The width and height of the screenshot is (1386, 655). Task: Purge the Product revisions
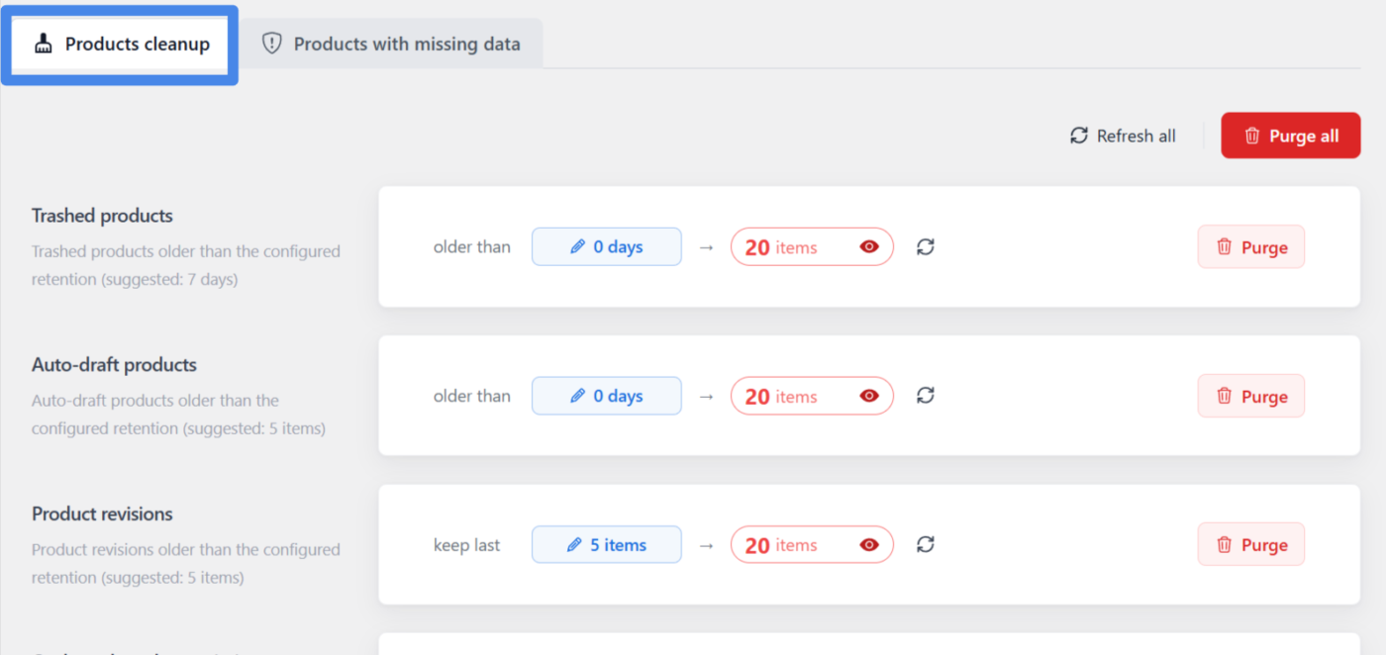tap(1251, 545)
